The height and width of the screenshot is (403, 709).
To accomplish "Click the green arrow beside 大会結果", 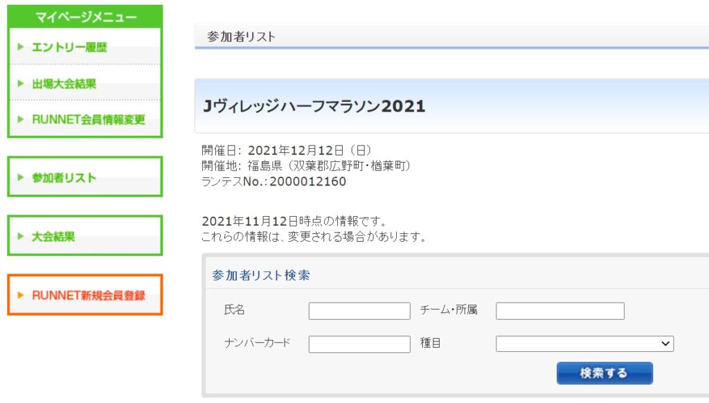I will (20, 236).
